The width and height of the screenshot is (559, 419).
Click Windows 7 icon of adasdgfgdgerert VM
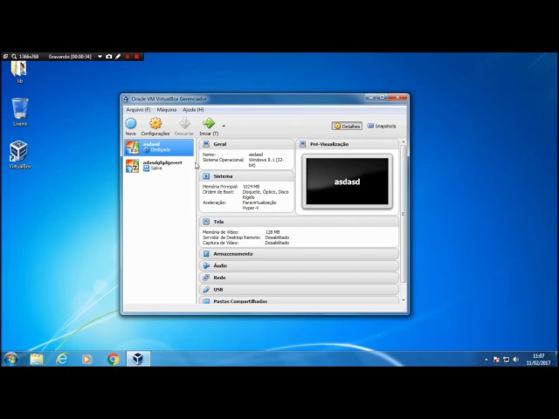click(132, 166)
